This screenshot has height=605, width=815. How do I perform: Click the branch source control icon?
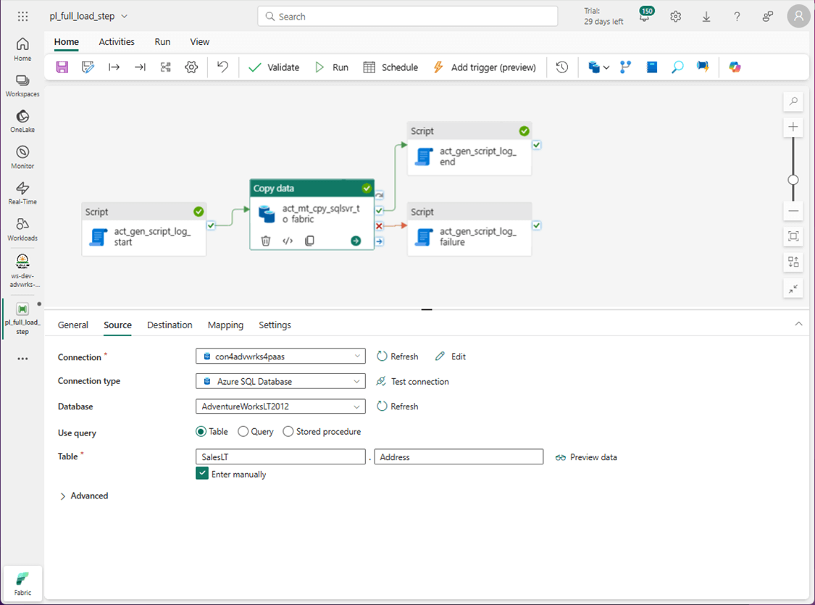click(x=625, y=67)
